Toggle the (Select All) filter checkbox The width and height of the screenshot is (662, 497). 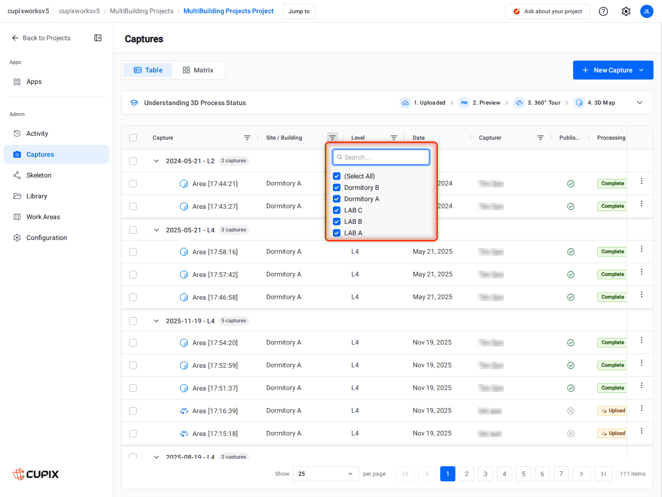pos(337,176)
